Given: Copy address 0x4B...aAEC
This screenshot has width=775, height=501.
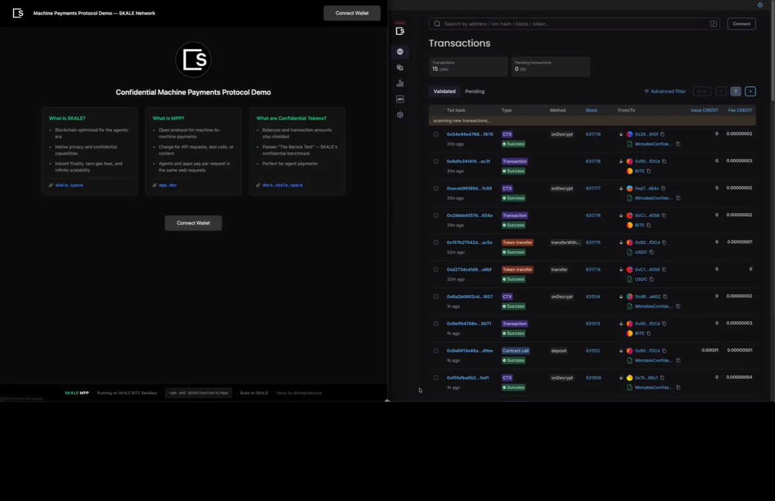Looking at the screenshot, I should coord(665,296).
